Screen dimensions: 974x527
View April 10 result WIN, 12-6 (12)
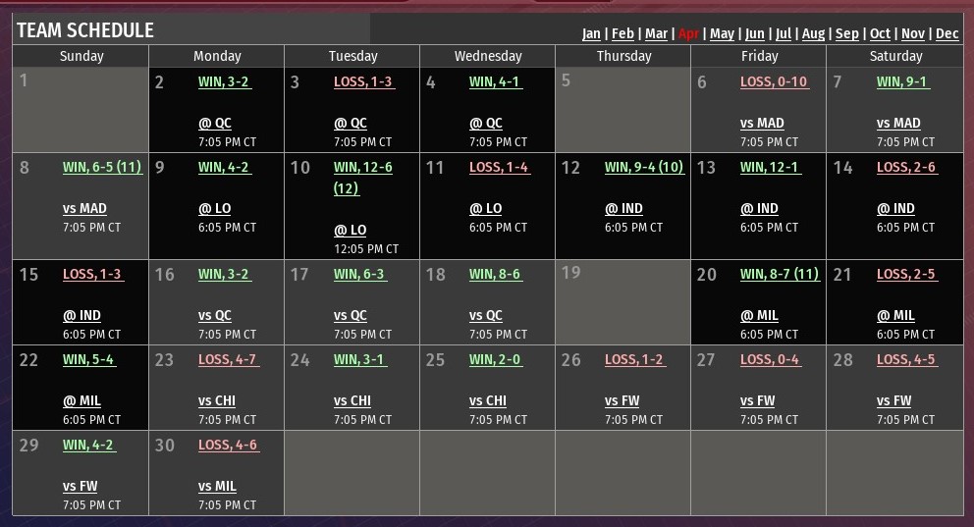[x=362, y=178]
